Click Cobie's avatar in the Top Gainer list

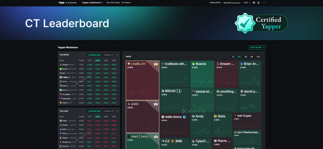point(61,102)
